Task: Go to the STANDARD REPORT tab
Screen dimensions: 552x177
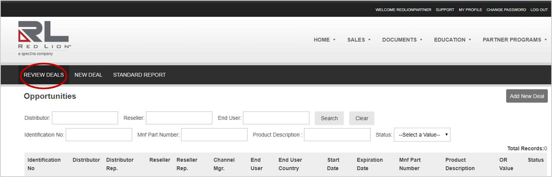Action: click(139, 75)
